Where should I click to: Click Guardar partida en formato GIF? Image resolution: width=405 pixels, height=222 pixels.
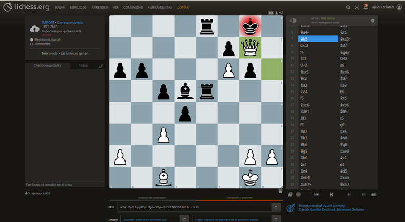[145, 220]
